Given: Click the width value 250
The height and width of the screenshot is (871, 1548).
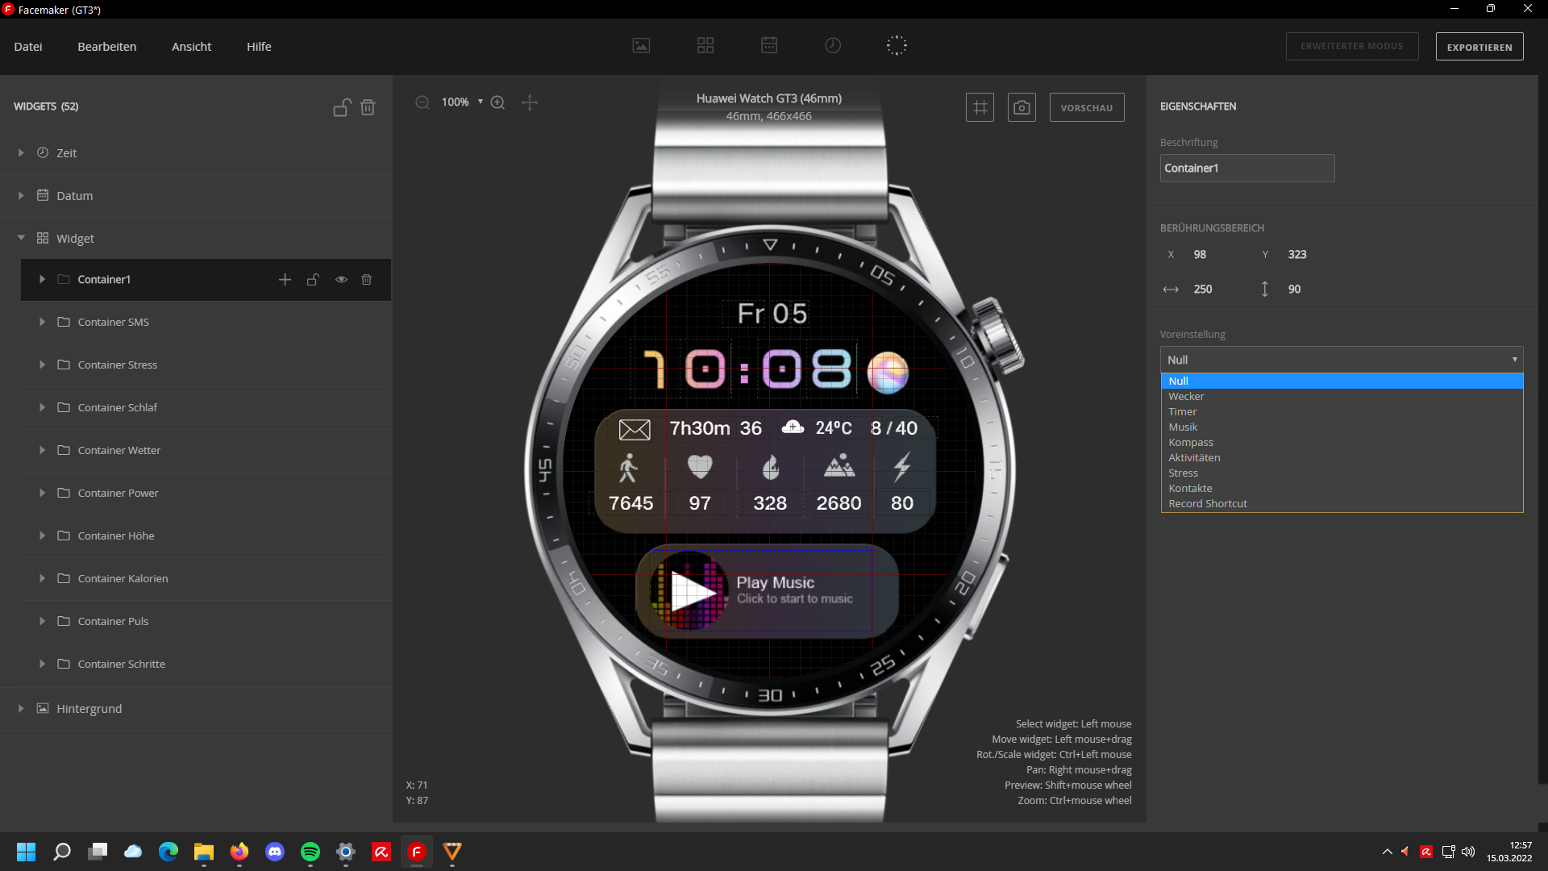Looking at the screenshot, I should pyautogui.click(x=1202, y=290).
